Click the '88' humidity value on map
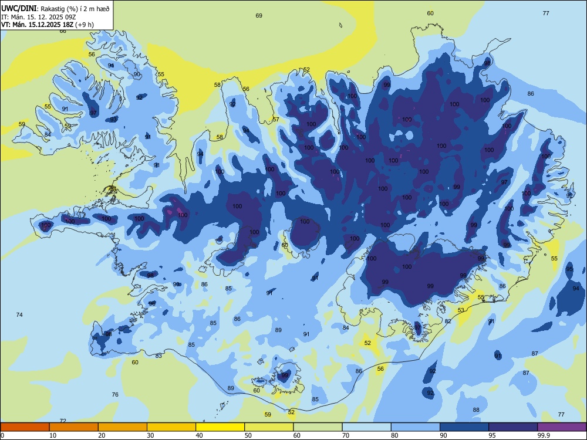This screenshot has width=587, height=440. point(476,410)
